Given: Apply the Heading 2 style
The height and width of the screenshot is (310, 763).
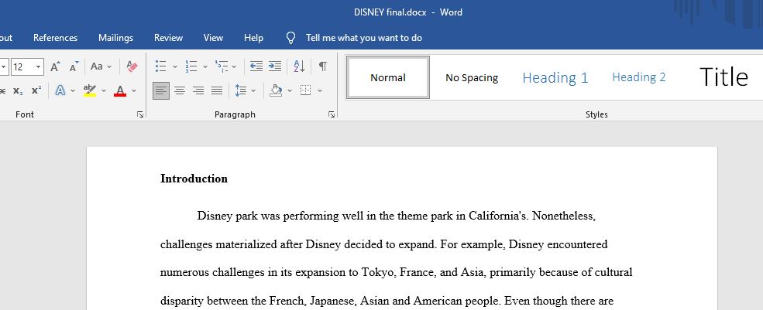Looking at the screenshot, I should 639,78.
